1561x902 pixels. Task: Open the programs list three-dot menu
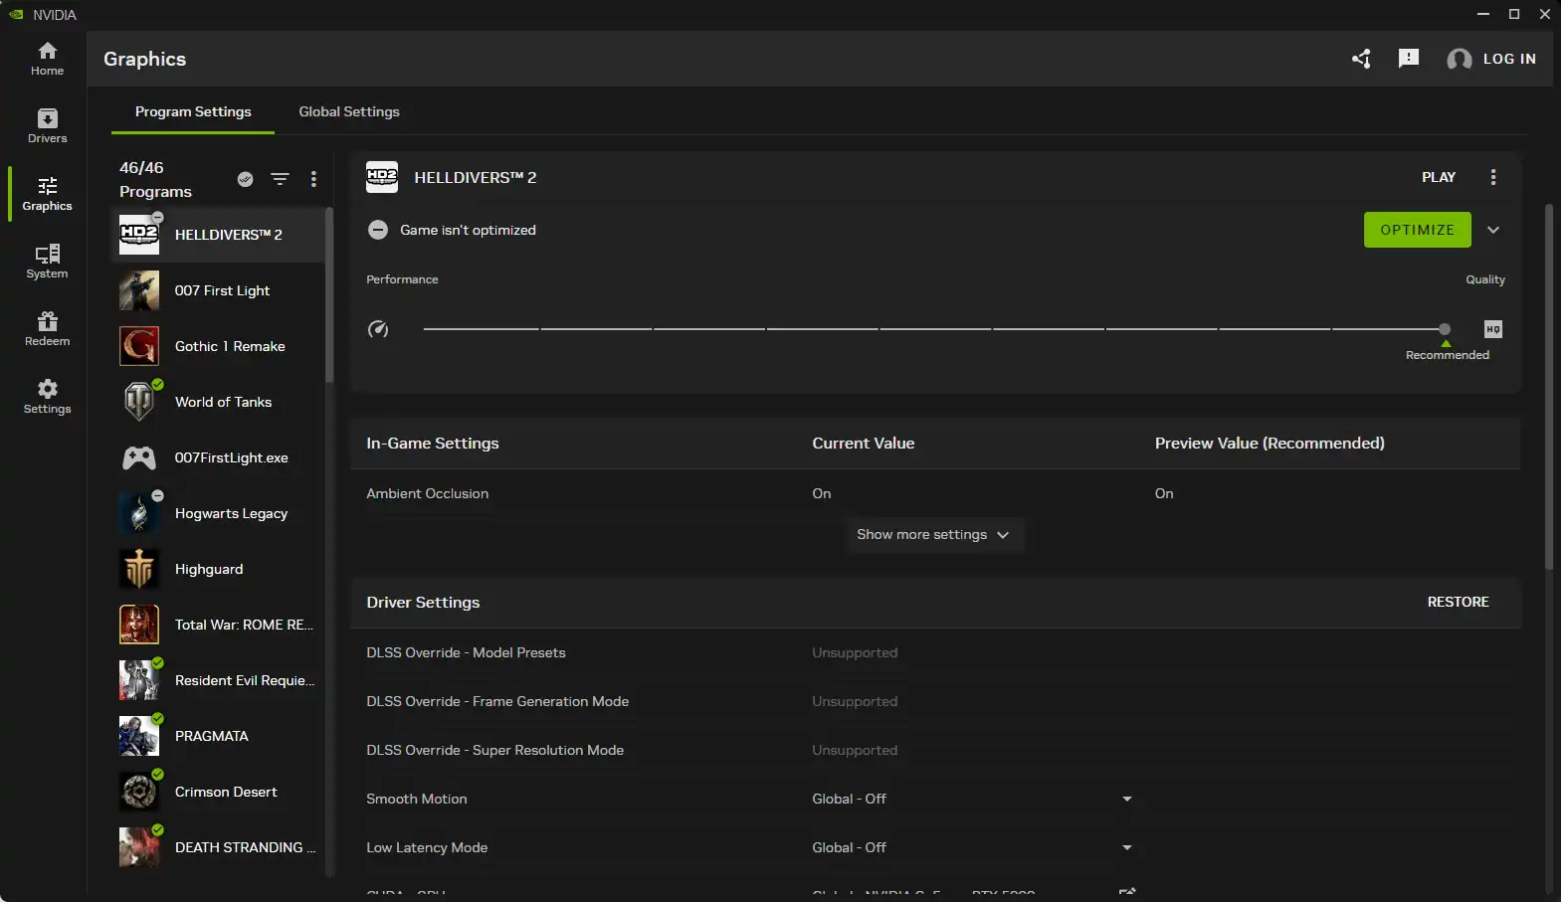313,179
